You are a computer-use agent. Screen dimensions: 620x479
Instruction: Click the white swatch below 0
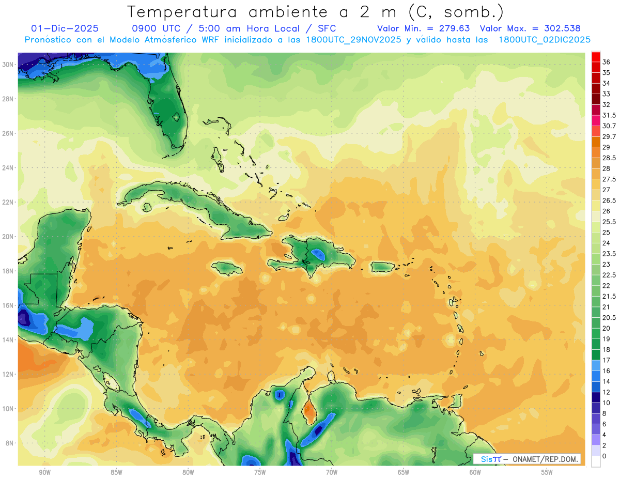pyautogui.click(x=596, y=461)
